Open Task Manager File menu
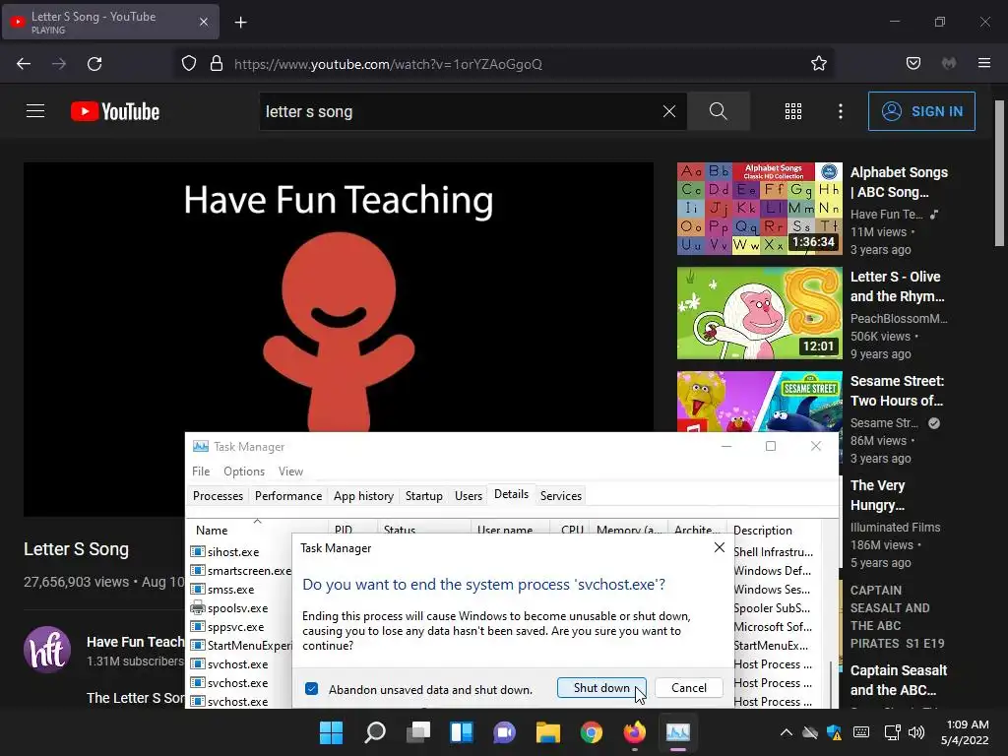1008x756 pixels. [x=201, y=472]
